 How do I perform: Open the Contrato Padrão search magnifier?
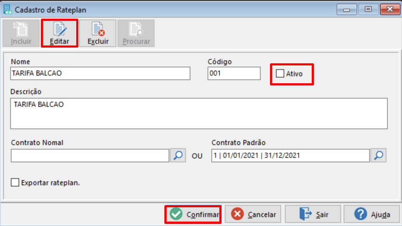[x=379, y=155]
